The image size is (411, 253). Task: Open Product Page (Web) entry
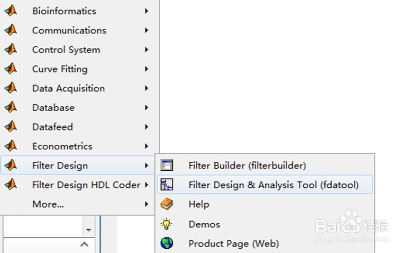pos(265,244)
